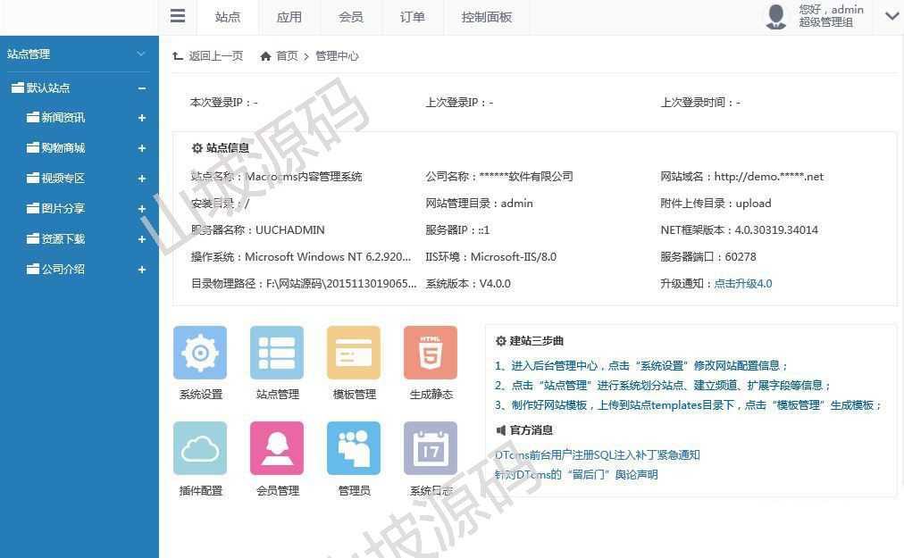
Task: Expand the 公司介绍 plus button
Action: tap(142, 270)
